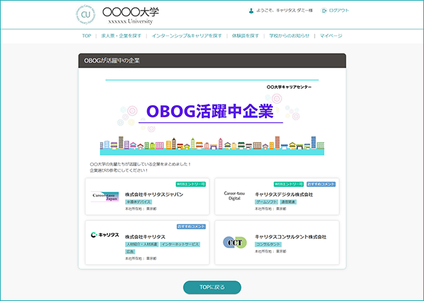
Task: Click the green キャリタス company logo
Action: (x=105, y=235)
